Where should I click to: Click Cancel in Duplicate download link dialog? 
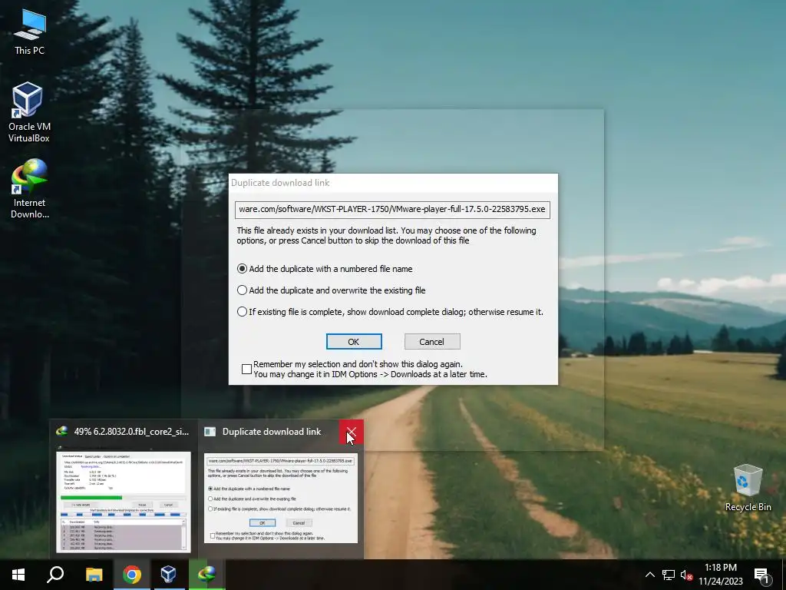(432, 342)
